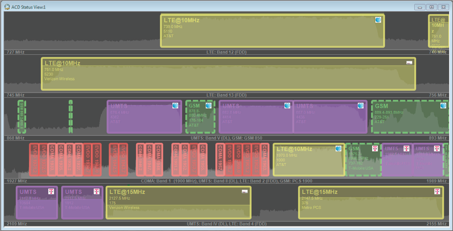The image size is (453, 231).
Task: Click AT&T logo on UMTS channel 4414 block
Action: (287, 106)
